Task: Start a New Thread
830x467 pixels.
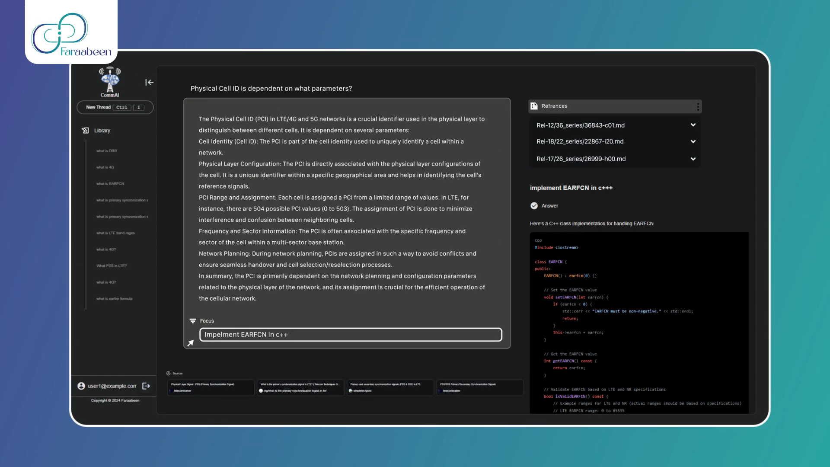Action: point(115,107)
